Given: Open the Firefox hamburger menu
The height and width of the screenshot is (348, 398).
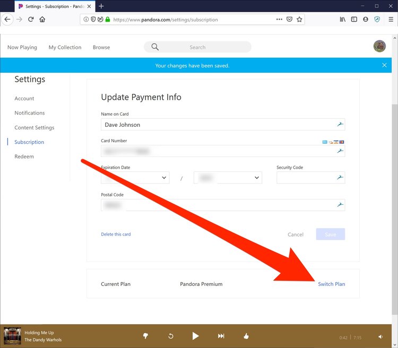Looking at the screenshot, I should click(x=391, y=19).
